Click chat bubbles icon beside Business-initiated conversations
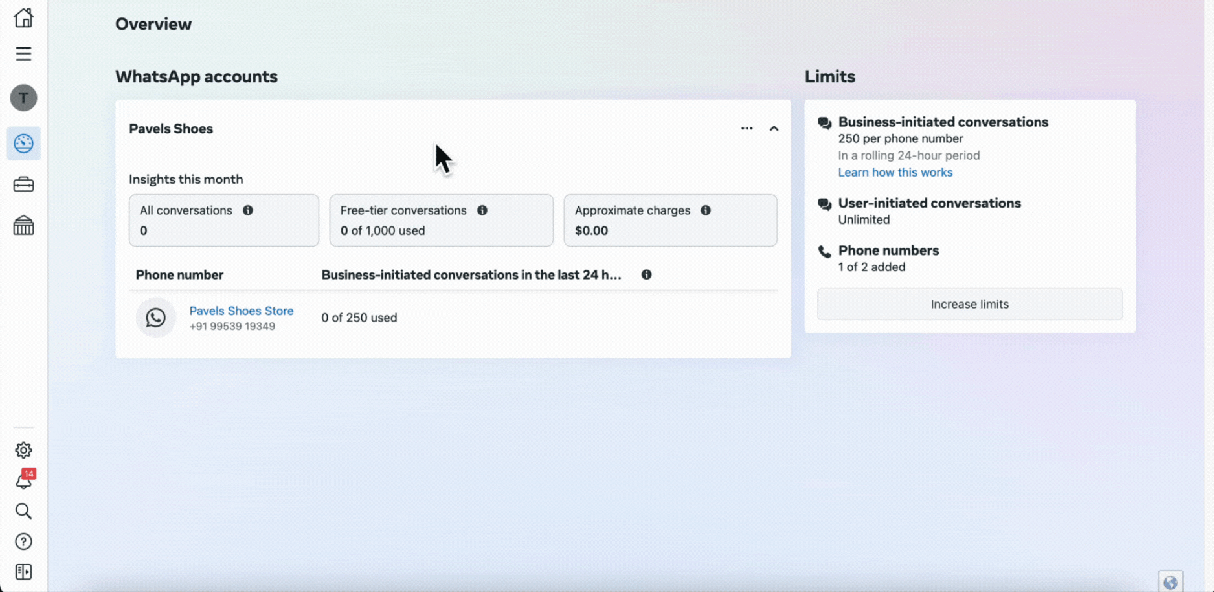Image resolution: width=1214 pixels, height=592 pixels. point(824,123)
